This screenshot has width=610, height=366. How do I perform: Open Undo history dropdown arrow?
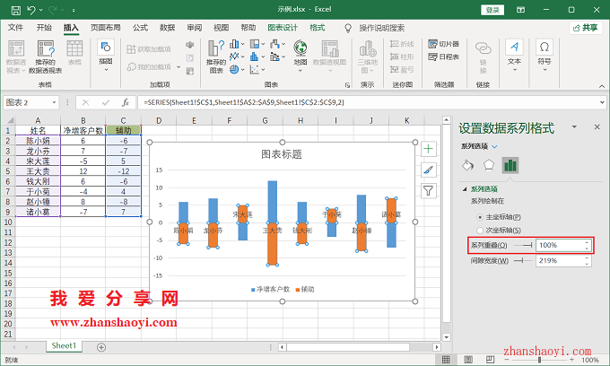40,10
